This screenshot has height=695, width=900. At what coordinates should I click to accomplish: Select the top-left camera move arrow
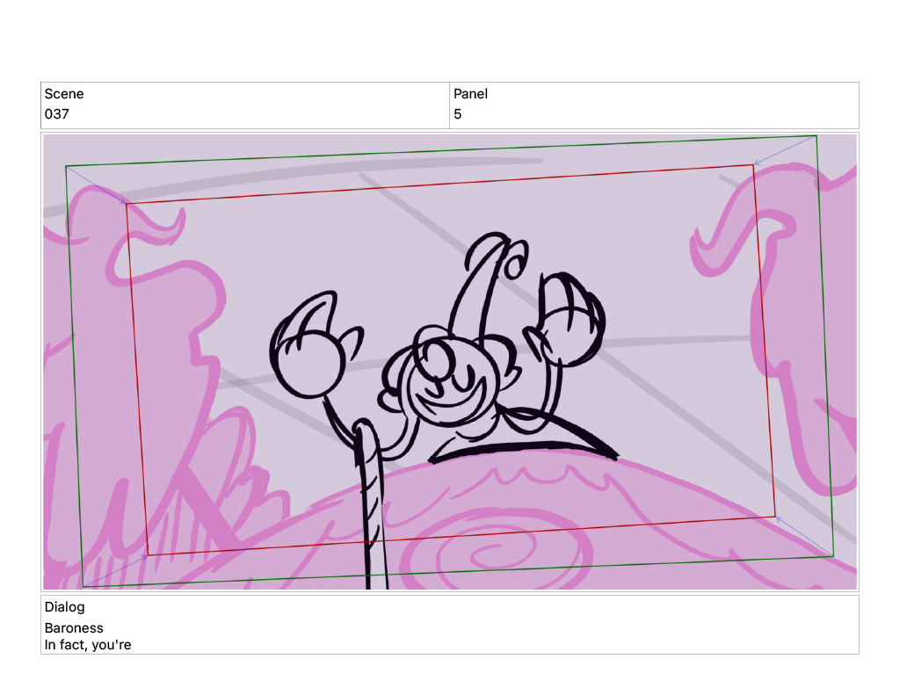point(97,185)
